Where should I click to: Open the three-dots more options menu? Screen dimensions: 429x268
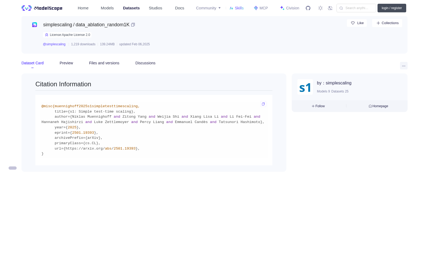tap(404, 66)
